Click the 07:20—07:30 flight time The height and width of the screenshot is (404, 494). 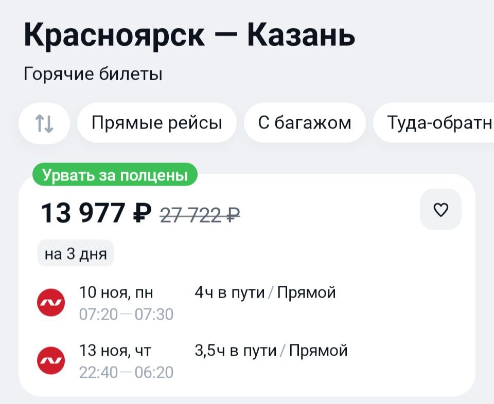(126, 315)
